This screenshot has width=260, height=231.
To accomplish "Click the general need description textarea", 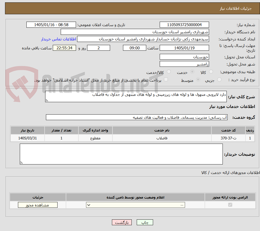I will [136, 96].
